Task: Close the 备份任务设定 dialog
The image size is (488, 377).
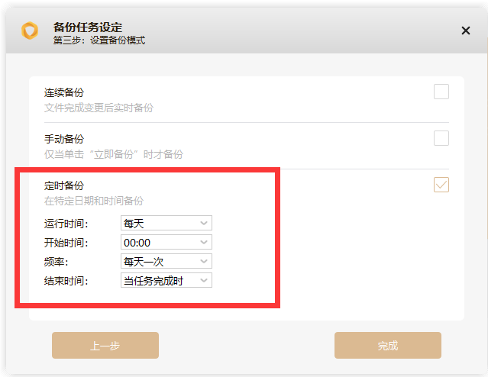Action: pyautogui.click(x=466, y=31)
